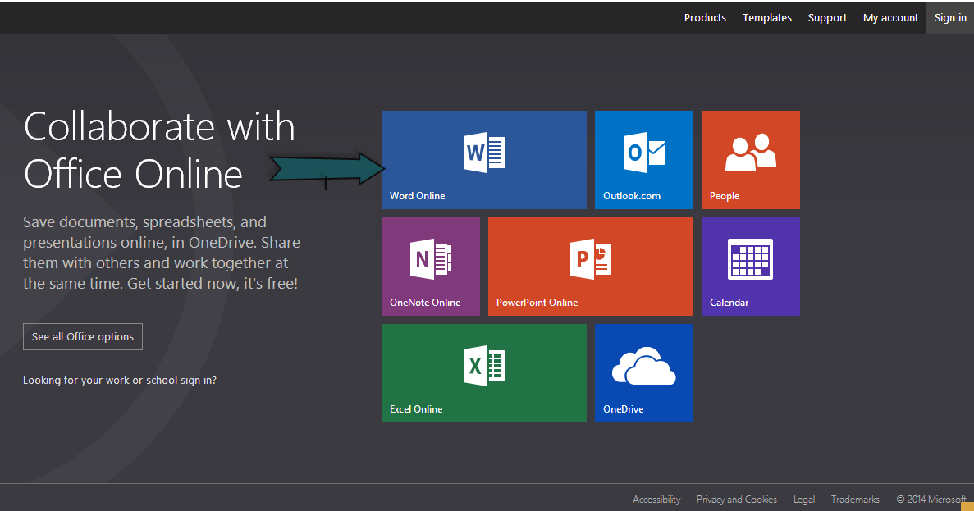Click the Word Online tile label
This screenshot has height=511, width=974.
(x=418, y=195)
